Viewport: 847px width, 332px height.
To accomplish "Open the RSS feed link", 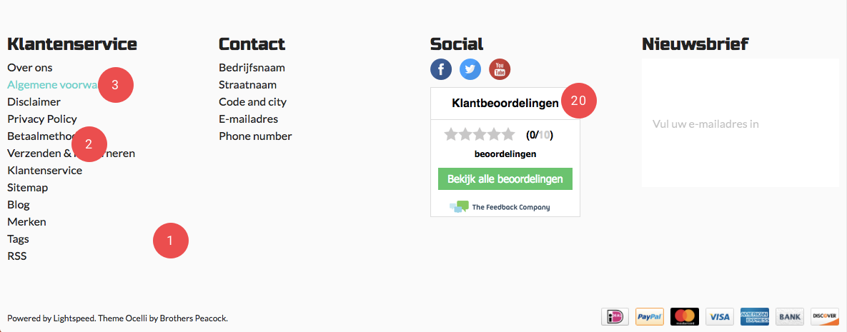I will pyautogui.click(x=16, y=256).
